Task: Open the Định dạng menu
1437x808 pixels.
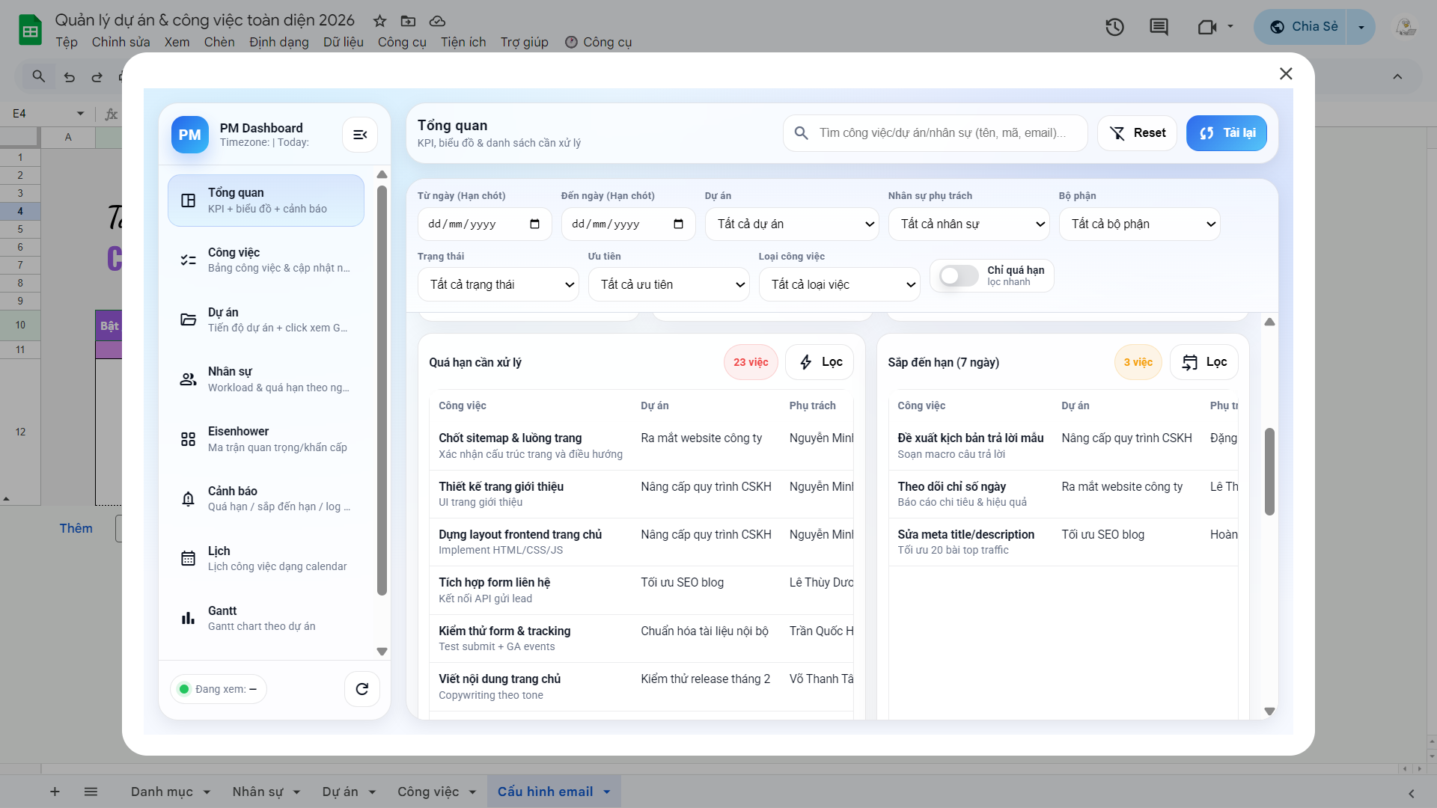Action: (278, 43)
